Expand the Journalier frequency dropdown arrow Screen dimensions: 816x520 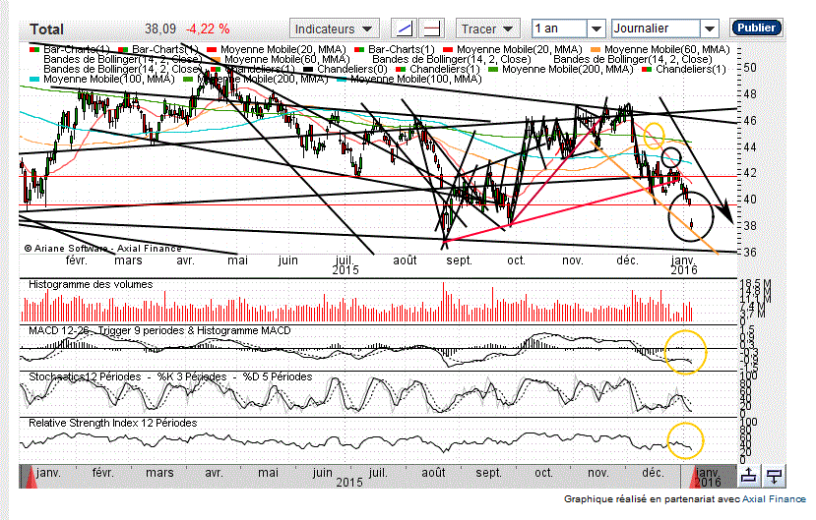coord(710,29)
